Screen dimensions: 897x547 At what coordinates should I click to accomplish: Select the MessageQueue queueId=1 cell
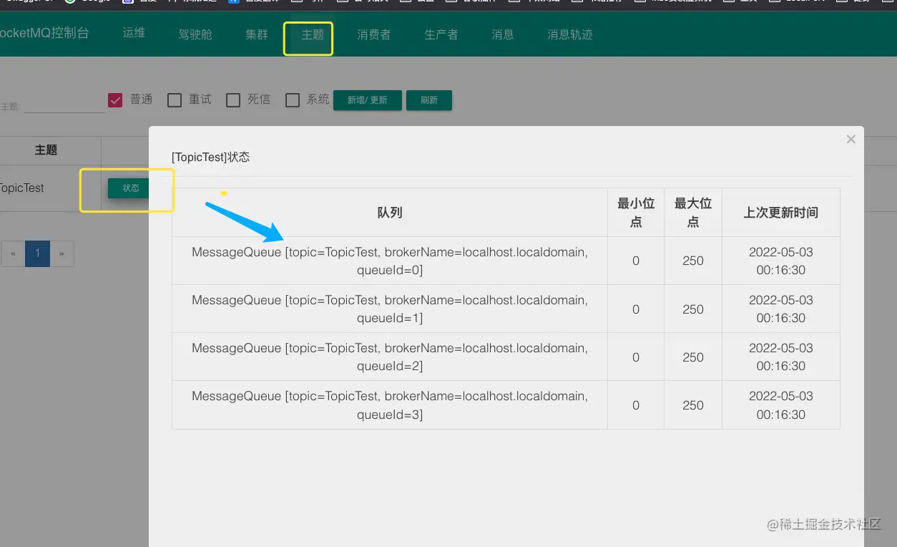(x=390, y=309)
